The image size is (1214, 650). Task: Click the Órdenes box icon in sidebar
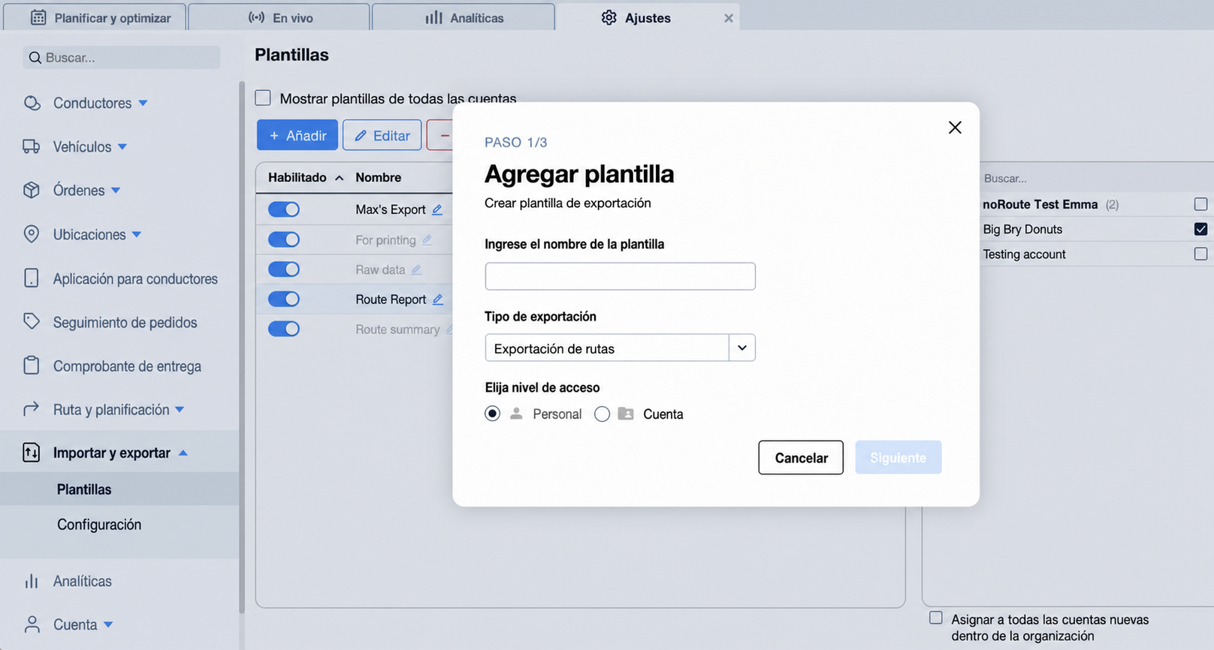(x=32, y=190)
